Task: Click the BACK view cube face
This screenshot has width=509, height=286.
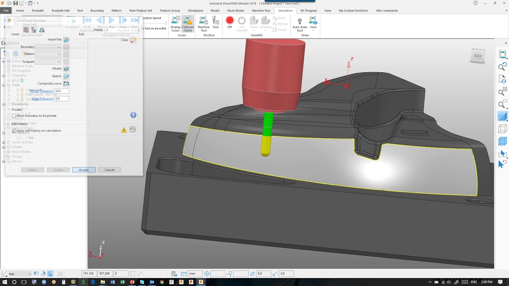Action: (x=478, y=56)
